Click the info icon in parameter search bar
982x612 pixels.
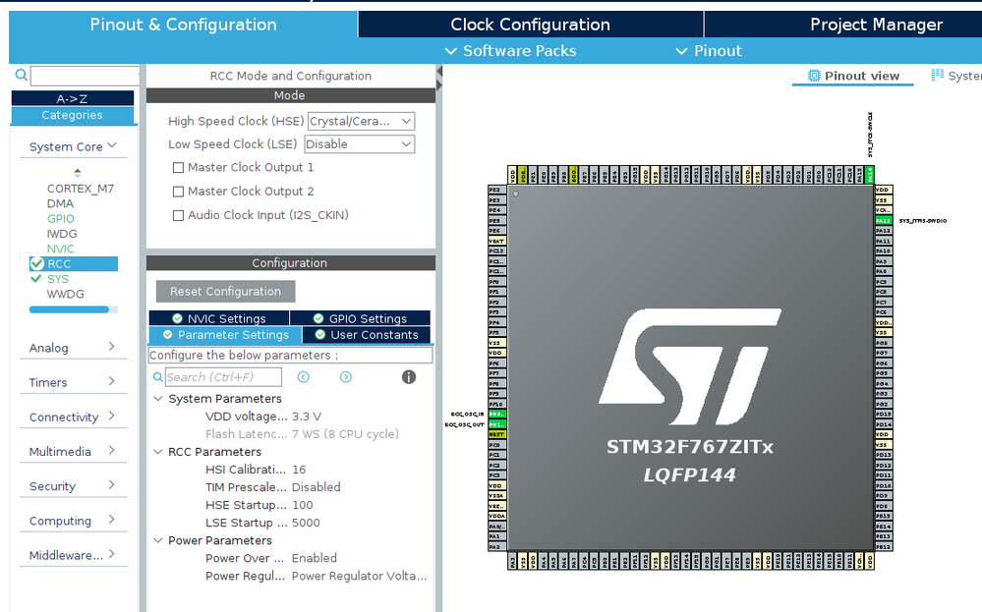click(408, 376)
